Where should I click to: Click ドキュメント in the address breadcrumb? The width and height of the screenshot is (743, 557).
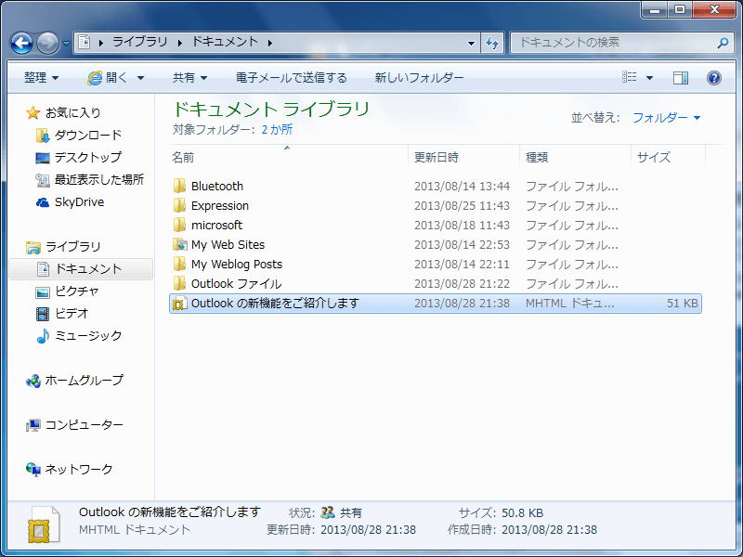point(225,42)
